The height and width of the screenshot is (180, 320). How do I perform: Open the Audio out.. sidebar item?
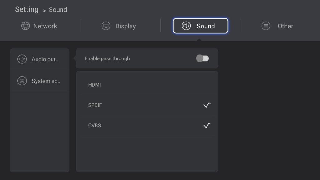[x=40, y=59]
